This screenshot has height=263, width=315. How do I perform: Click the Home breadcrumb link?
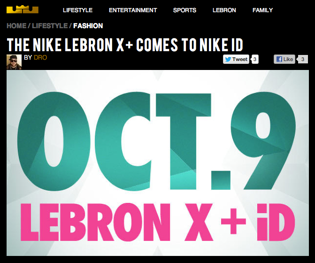point(16,26)
